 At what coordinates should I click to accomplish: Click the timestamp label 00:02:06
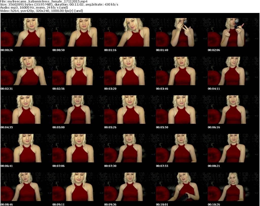214,50
